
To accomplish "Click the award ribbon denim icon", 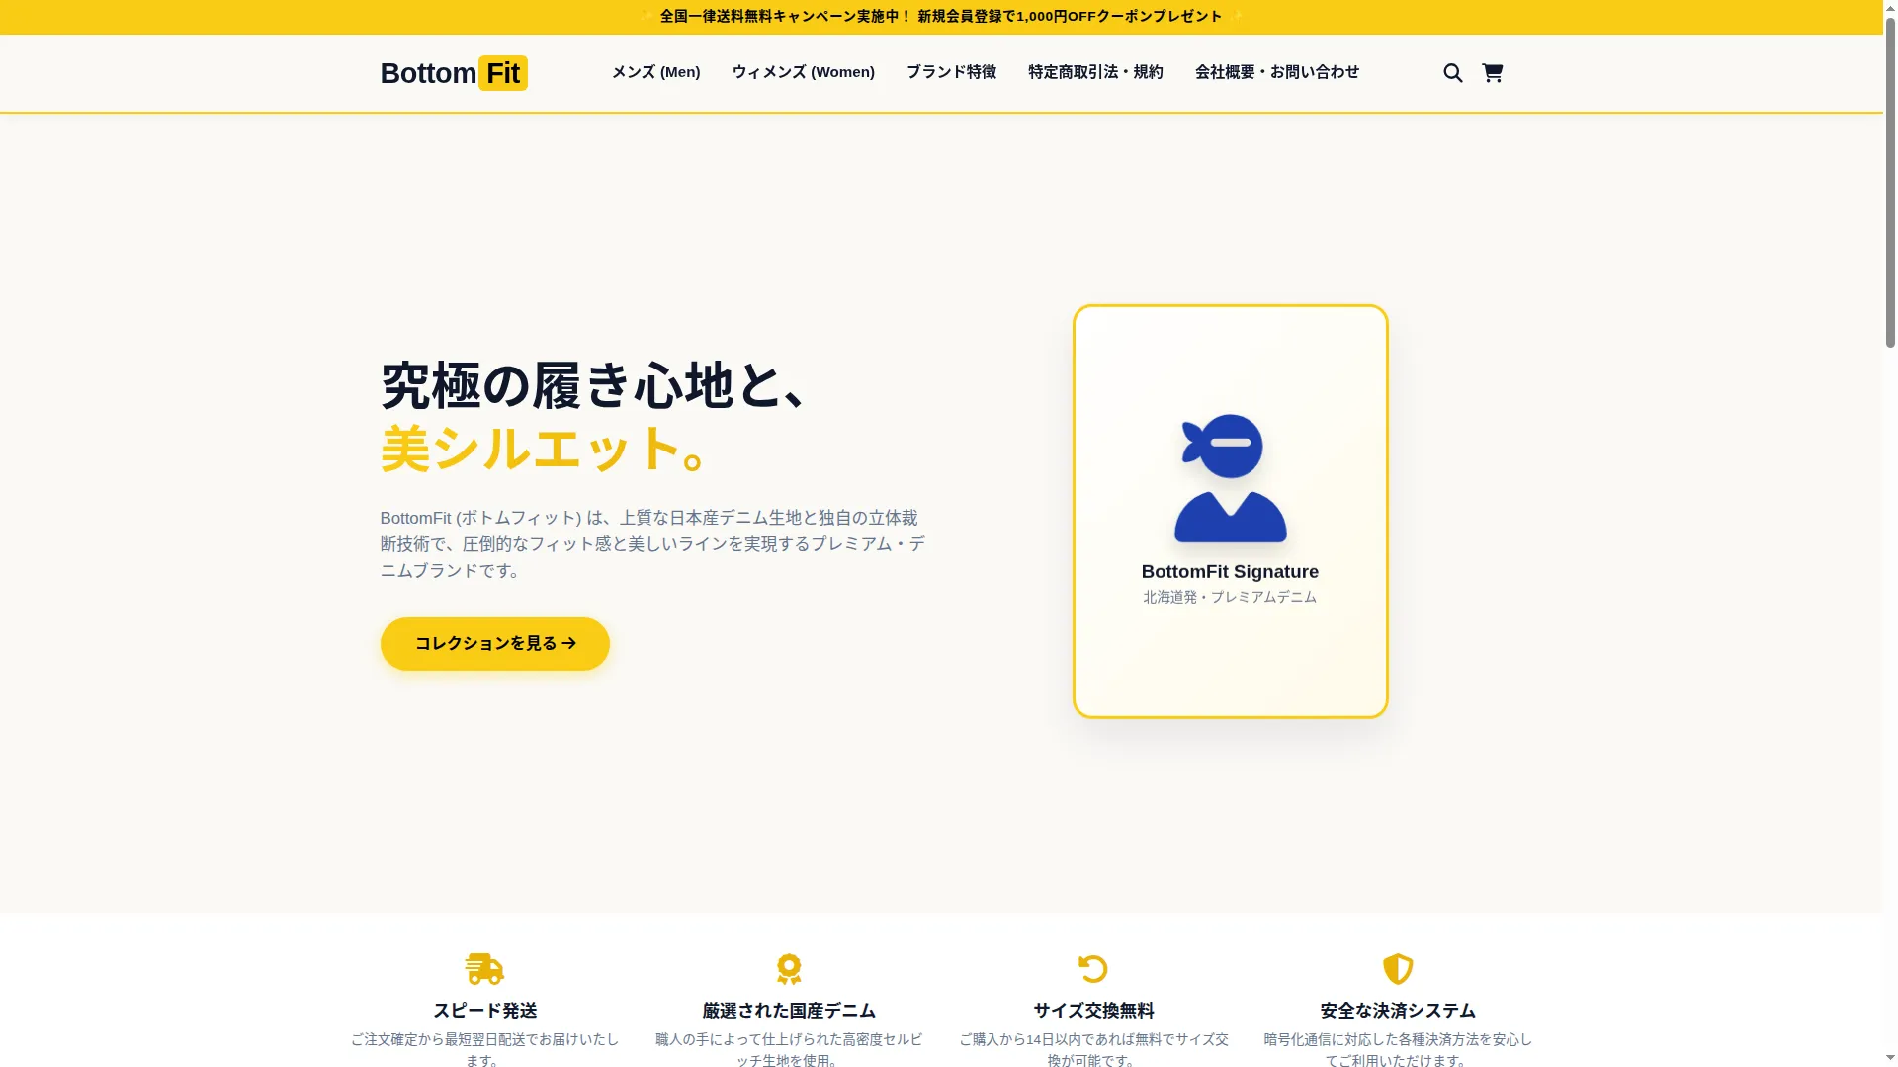I will pos(789,969).
